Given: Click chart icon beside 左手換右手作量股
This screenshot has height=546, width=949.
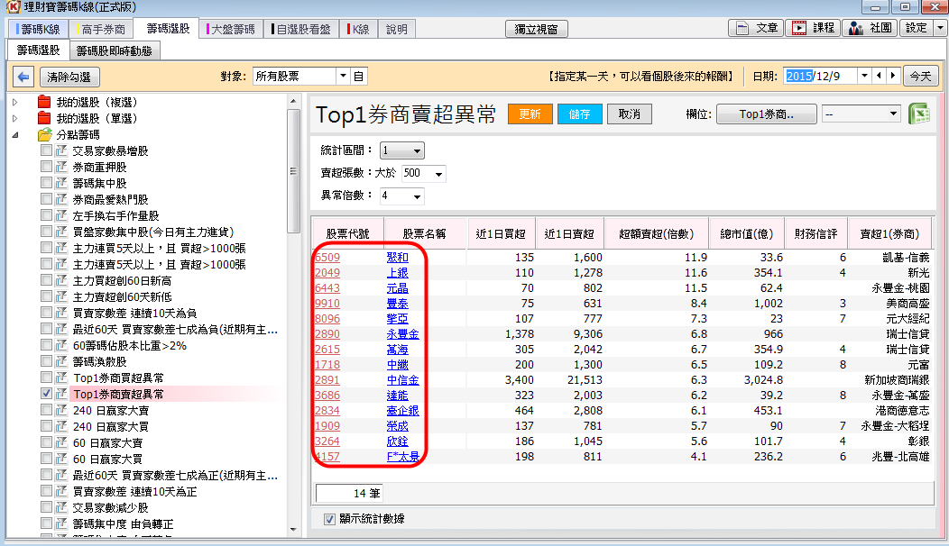Looking at the screenshot, I should click(61, 215).
